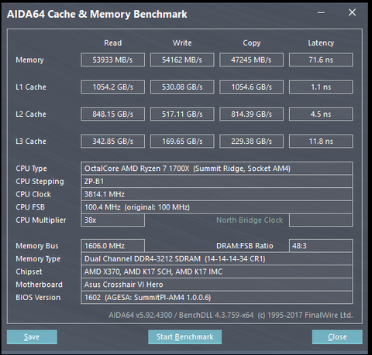The height and width of the screenshot is (355, 372).
Task: Click the Memory Write result box
Action: pos(182,60)
